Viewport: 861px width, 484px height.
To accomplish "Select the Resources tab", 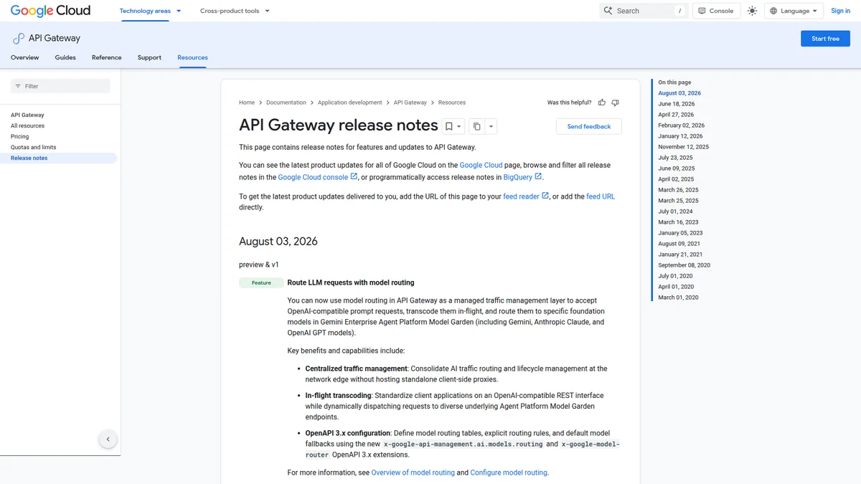I will click(x=192, y=57).
